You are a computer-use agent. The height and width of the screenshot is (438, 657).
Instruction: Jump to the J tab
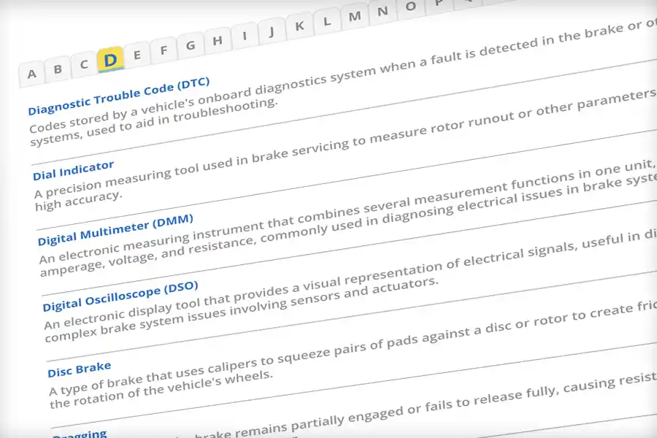click(272, 31)
